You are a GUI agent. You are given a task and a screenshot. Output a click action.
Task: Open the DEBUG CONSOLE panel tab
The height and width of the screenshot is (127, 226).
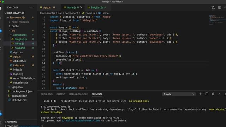(x=78, y=94)
